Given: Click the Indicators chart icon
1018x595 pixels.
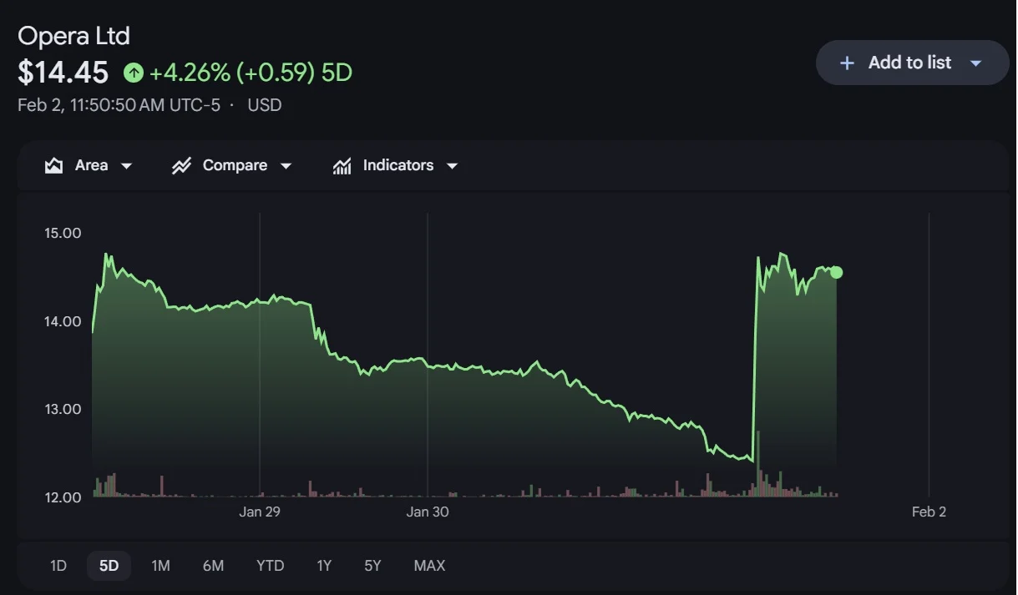Looking at the screenshot, I should tap(342, 165).
